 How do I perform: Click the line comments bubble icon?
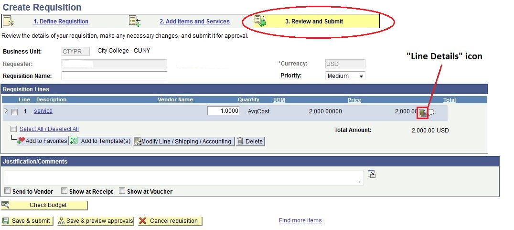click(x=431, y=113)
